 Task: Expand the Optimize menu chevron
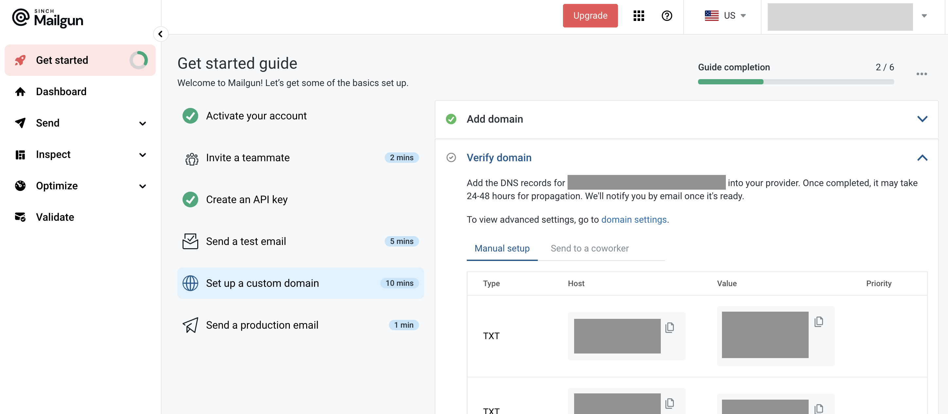tap(142, 186)
